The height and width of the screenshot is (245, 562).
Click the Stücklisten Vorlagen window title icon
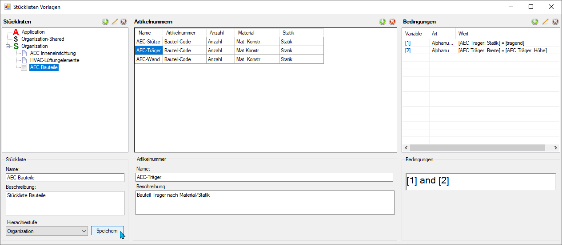(x=8, y=7)
